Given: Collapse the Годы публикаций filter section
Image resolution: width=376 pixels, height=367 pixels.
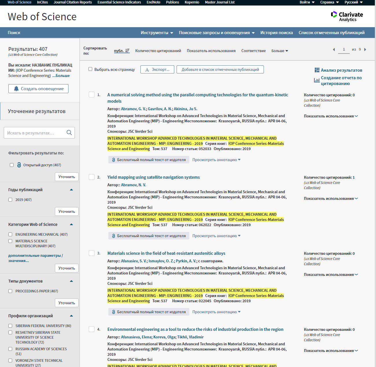Looking at the screenshot, I should [x=71, y=190].
